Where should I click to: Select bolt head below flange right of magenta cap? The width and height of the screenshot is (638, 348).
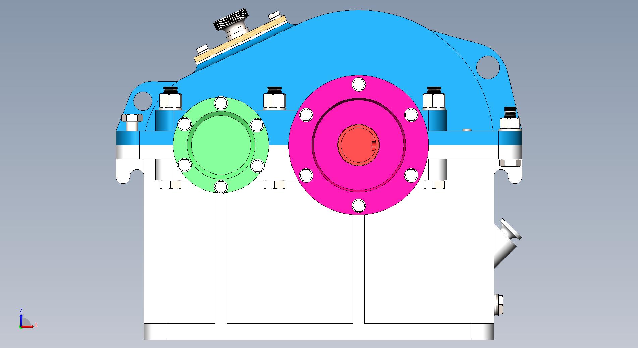coord(434,185)
